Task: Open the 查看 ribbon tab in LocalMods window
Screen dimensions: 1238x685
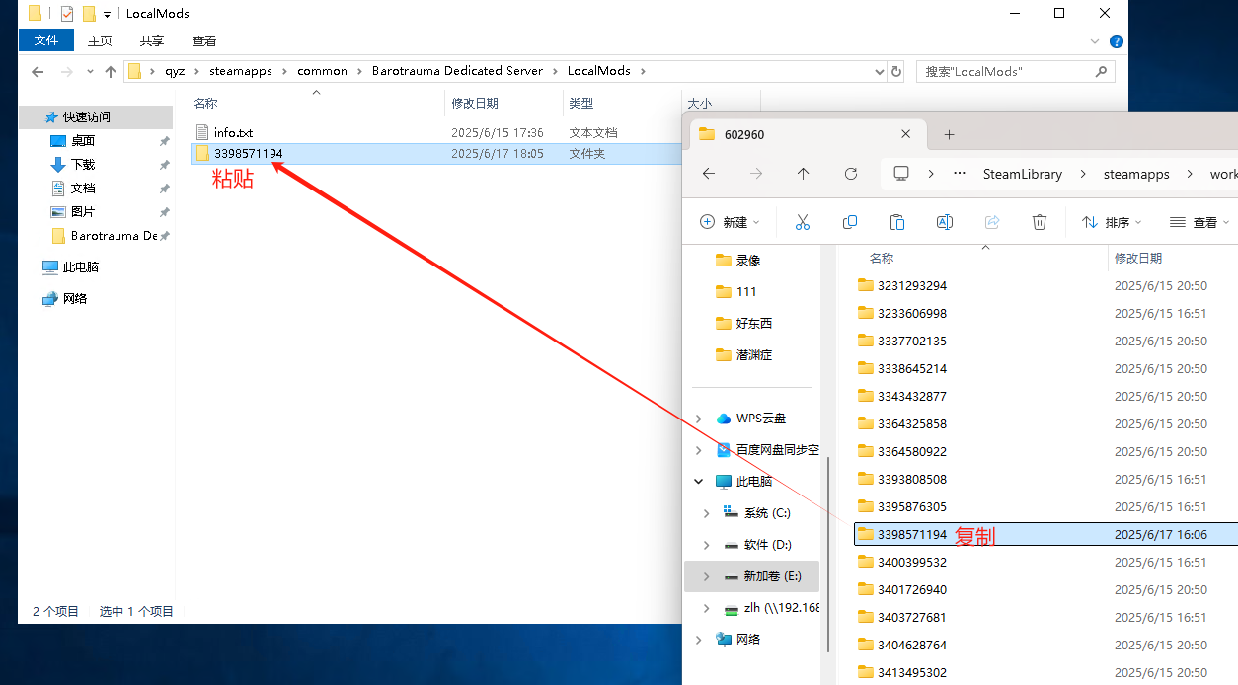Action: pyautogui.click(x=204, y=40)
